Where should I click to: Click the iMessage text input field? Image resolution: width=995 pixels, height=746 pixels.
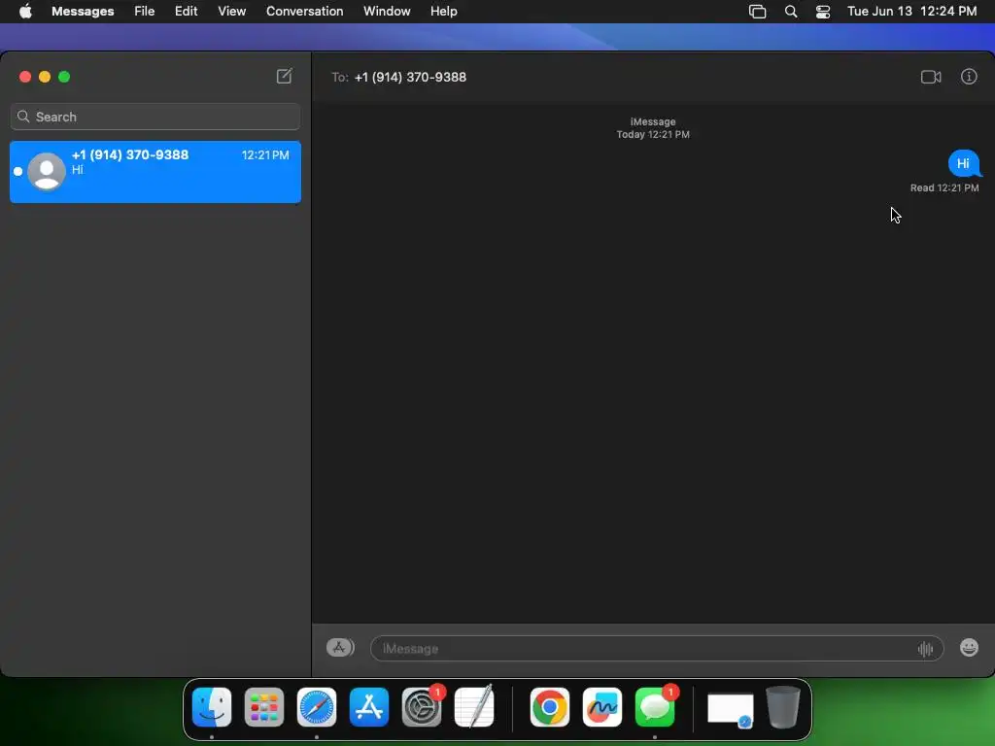coord(657,648)
